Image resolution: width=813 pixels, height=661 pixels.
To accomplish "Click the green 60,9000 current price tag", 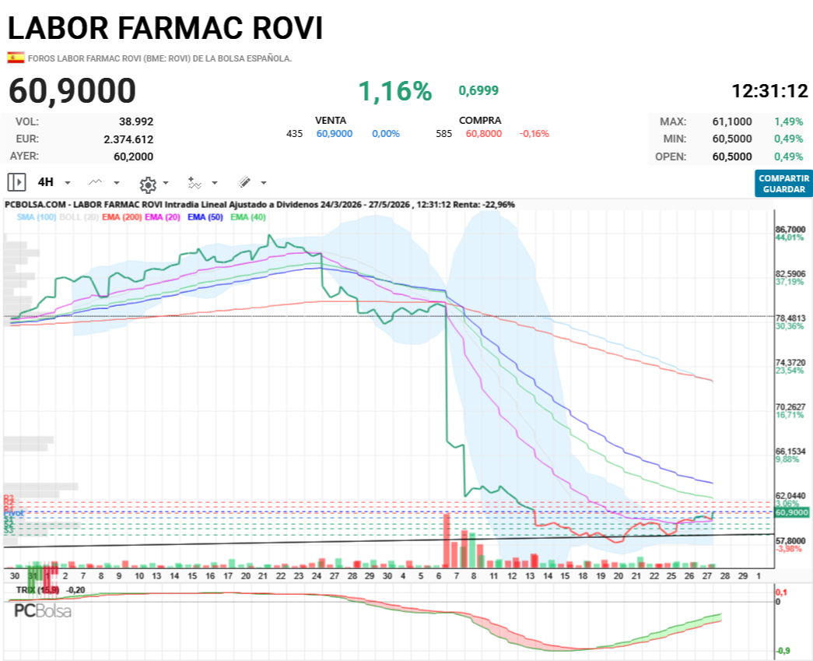I will [792, 512].
